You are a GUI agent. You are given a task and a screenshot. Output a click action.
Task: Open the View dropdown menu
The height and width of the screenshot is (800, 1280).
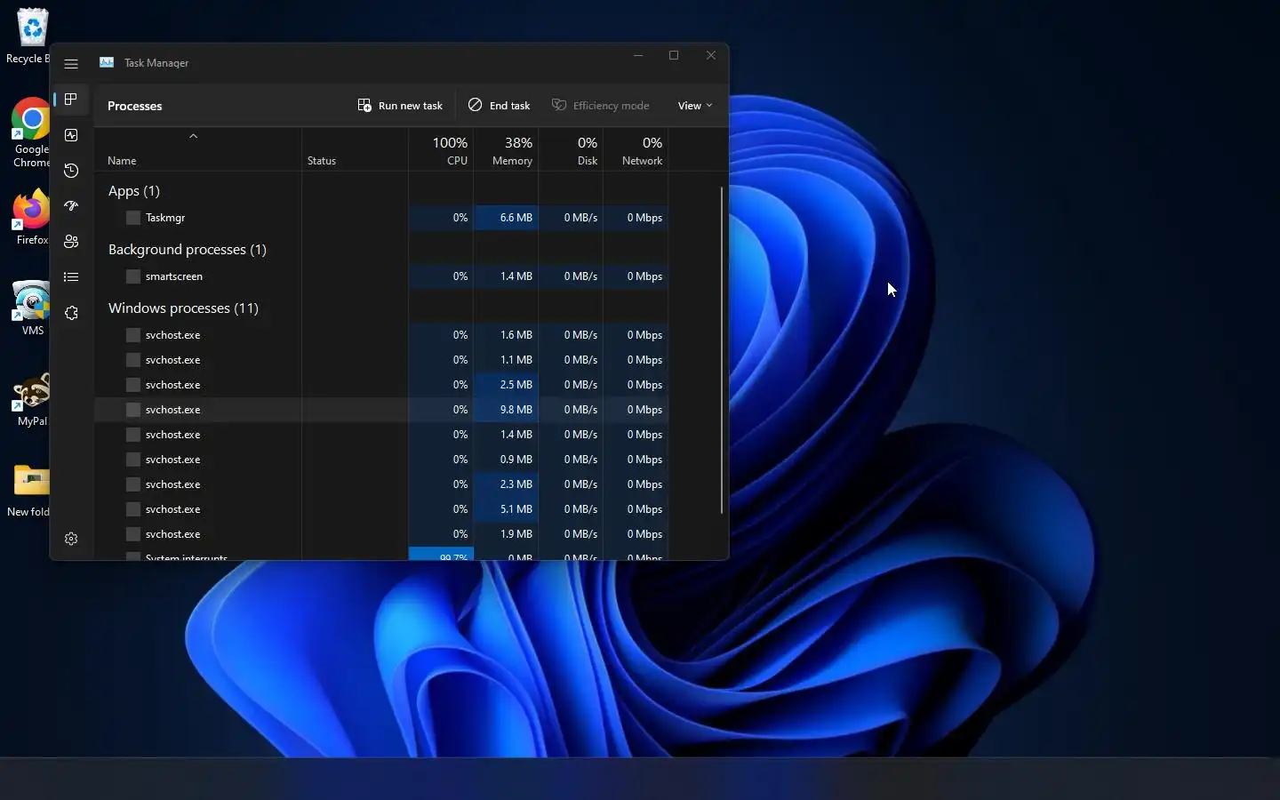point(695,106)
